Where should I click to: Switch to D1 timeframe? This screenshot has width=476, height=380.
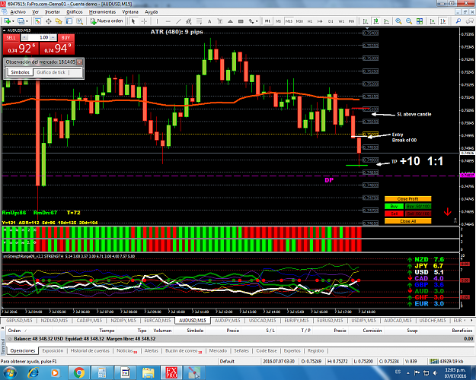click(x=331, y=21)
